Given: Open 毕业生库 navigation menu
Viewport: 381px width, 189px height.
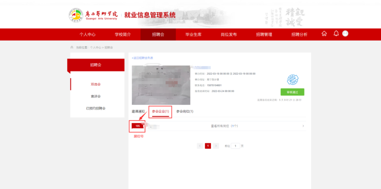Looking at the screenshot, I should point(194,35).
